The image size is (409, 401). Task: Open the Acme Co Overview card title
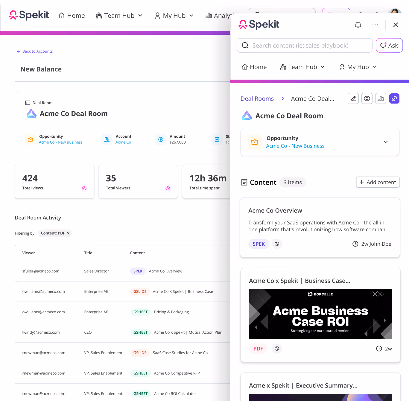click(x=275, y=211)
